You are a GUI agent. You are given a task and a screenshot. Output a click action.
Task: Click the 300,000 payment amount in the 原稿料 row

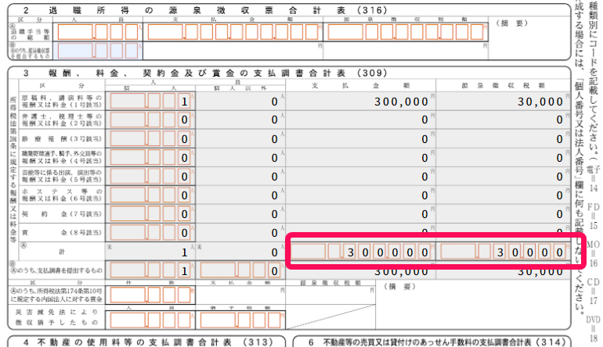point(401,102)
